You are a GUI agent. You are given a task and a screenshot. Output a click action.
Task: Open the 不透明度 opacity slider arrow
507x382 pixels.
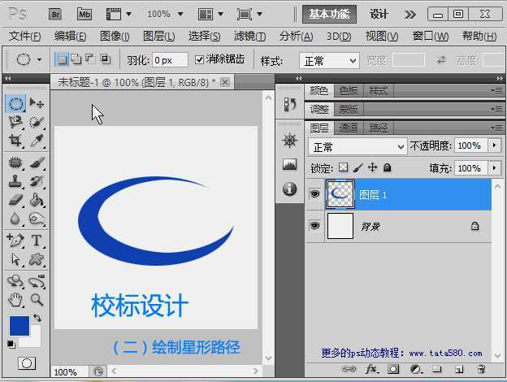point(495,146)
